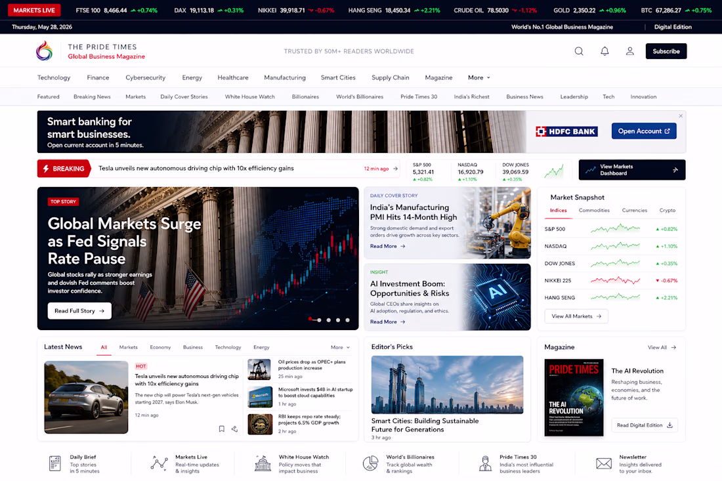Open the Microsoft building article thumbnail
The height and width of the screenshot is (481, 722).
click(x=260, y=397)
